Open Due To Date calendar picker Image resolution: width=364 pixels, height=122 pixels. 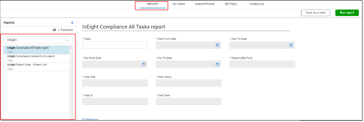pyautogui.click(x=218, y=64)
